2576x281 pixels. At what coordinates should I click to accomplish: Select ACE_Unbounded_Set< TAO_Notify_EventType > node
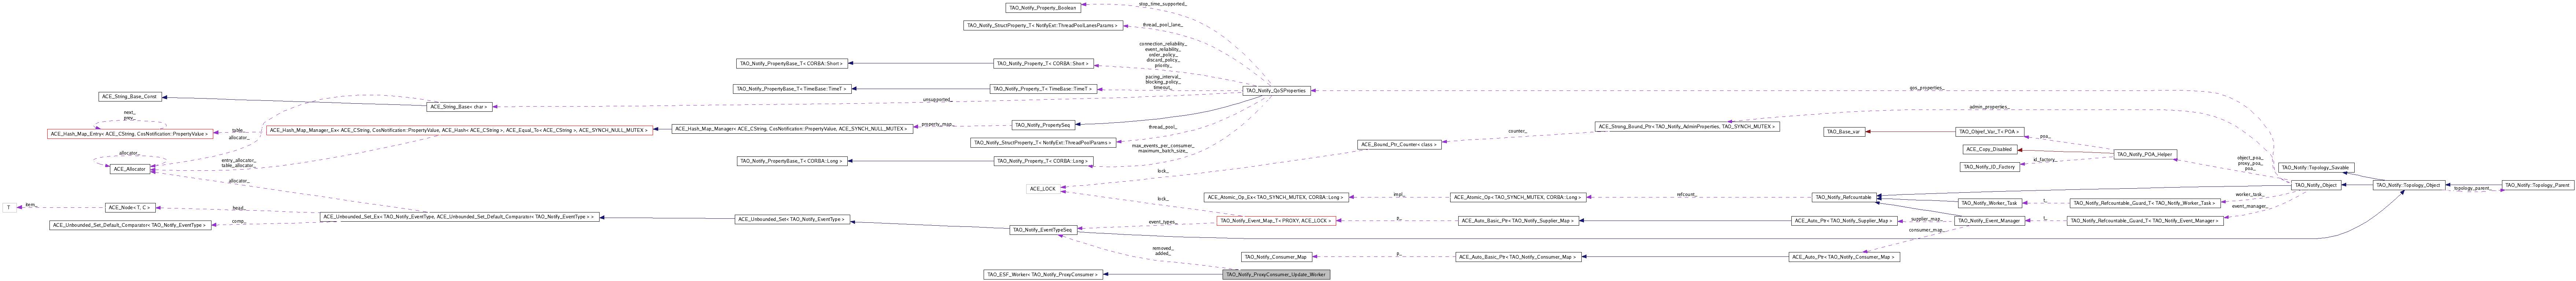tap(792, 219)
